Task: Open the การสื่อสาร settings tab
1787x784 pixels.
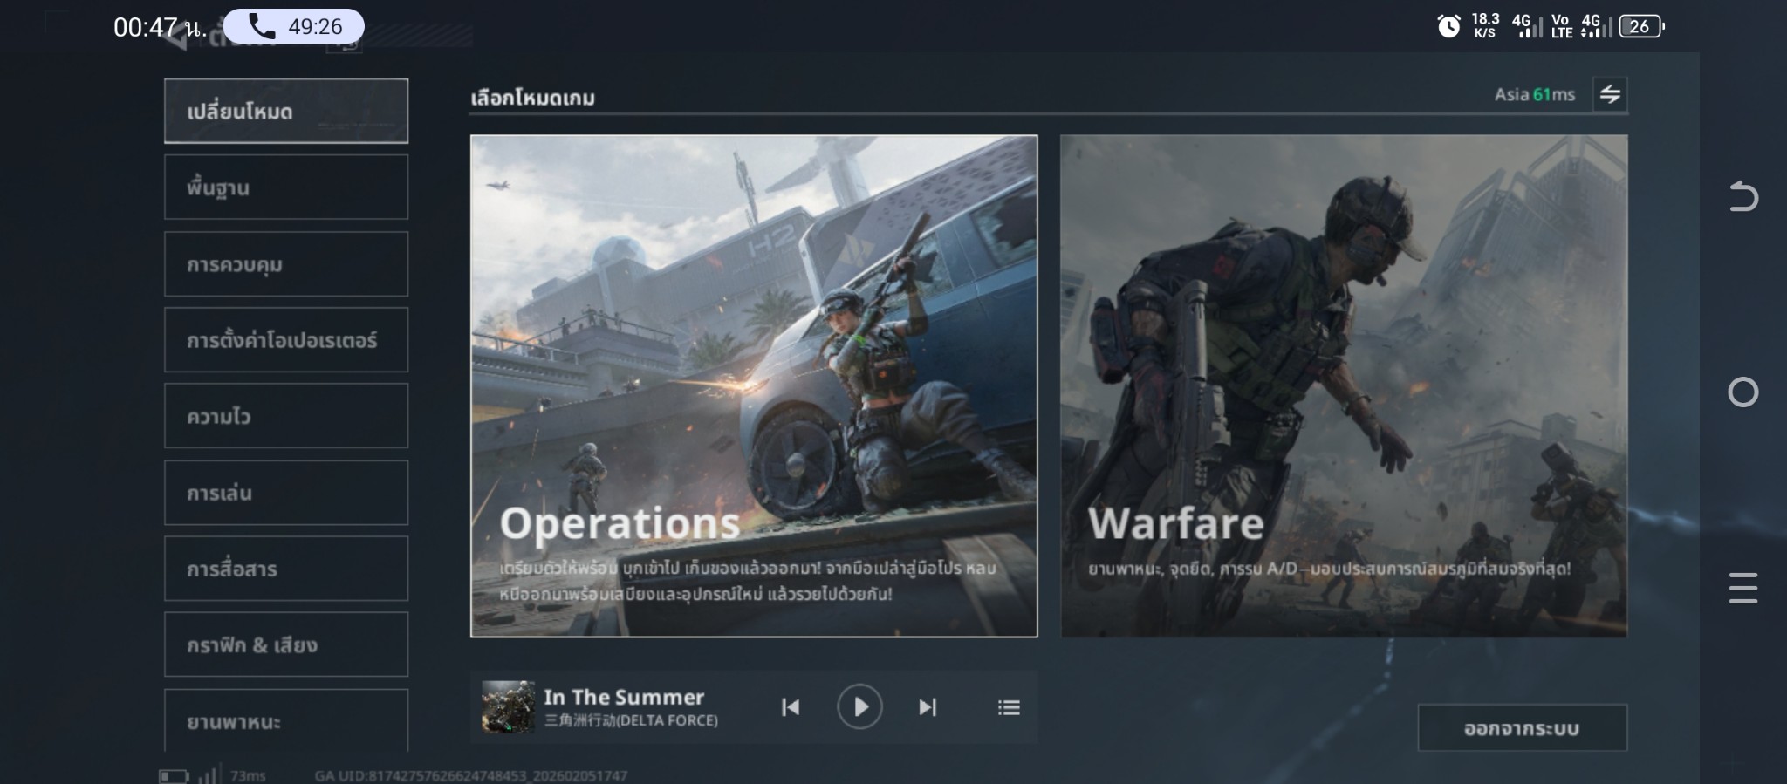Action: 286,569
